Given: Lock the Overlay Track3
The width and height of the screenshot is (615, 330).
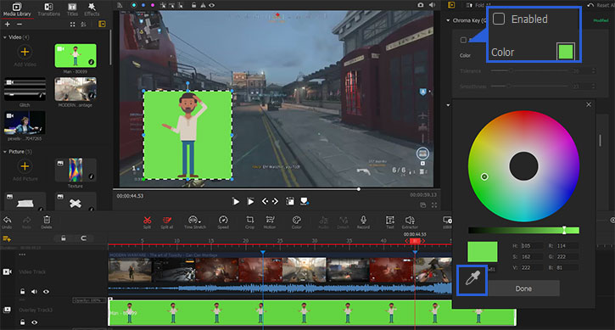Looking at the screenshot, I should coord(23,322).
